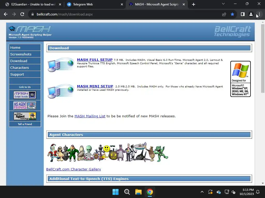
Task: Click the address bar URL
Action: (x=65, y=14)
